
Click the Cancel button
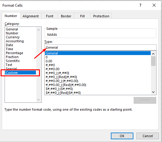(x=148, y=136)
